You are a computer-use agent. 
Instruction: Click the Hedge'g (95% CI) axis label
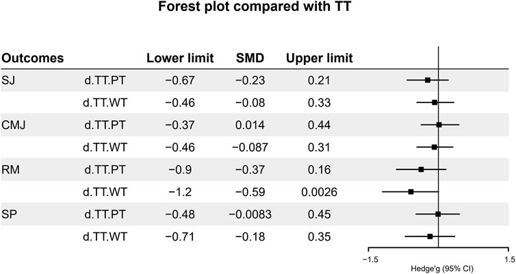439,269
